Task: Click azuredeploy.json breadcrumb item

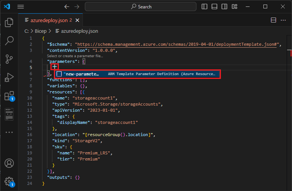Action: [x=77, y=31]
